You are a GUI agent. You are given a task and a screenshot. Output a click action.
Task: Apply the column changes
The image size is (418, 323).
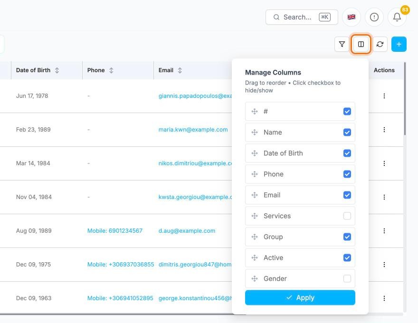300,298
